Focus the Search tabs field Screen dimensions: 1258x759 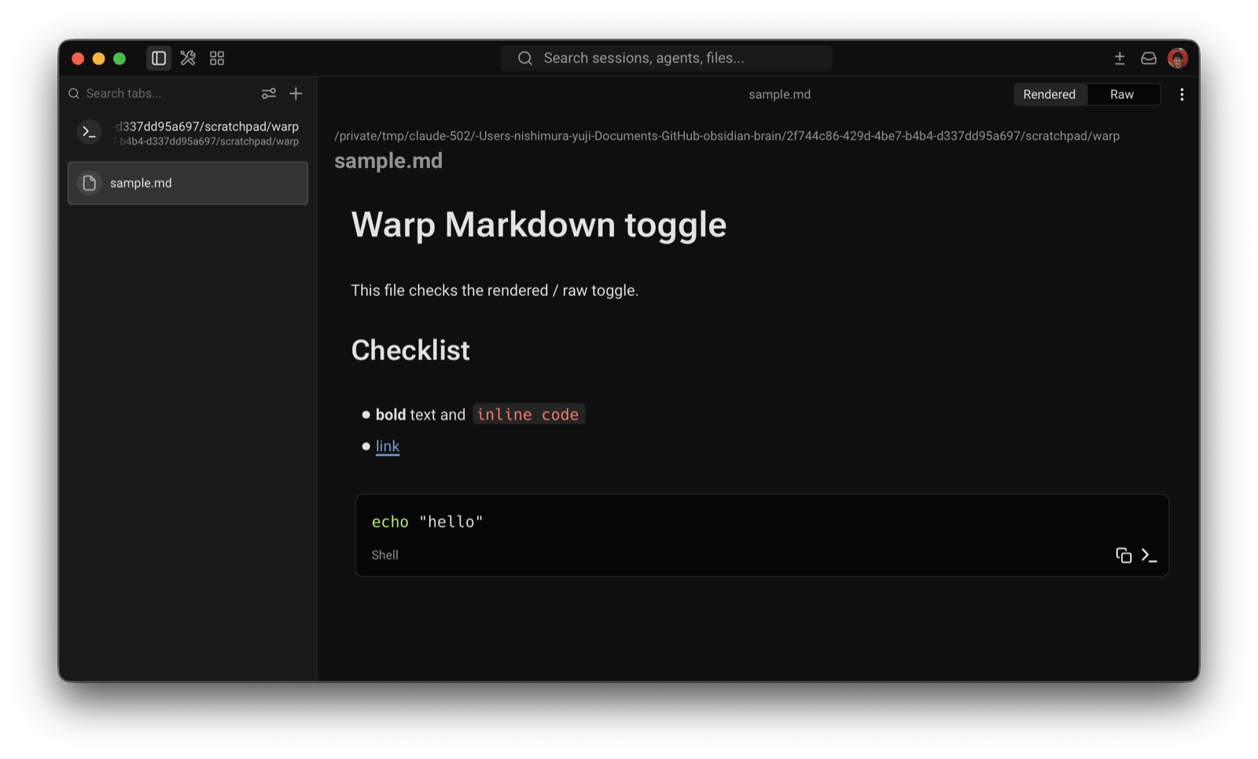[161, 93]
